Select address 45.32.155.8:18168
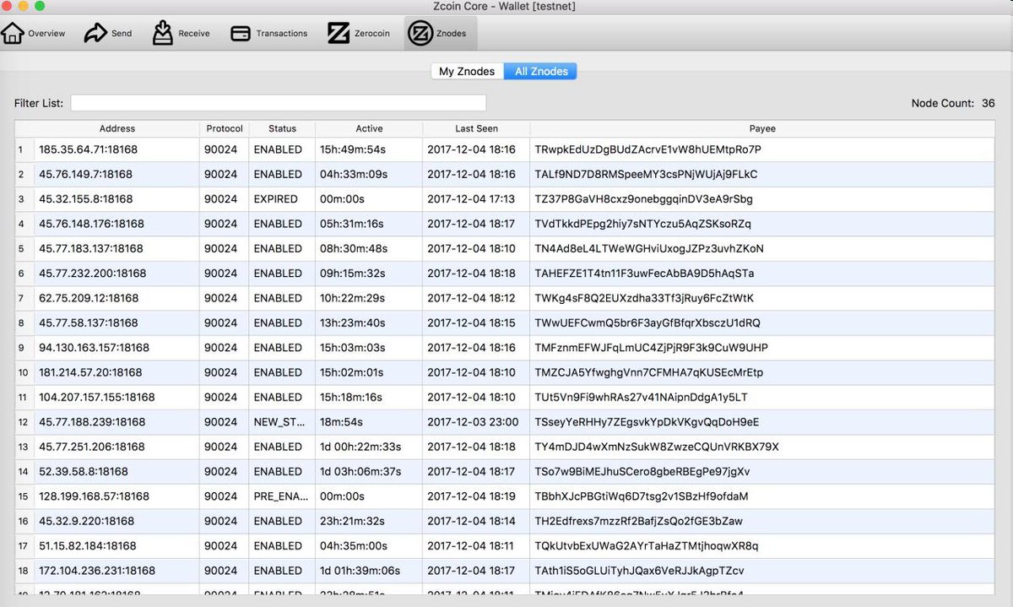The image size is (1013, 607). pyautogui.click(x=85, y=199)
